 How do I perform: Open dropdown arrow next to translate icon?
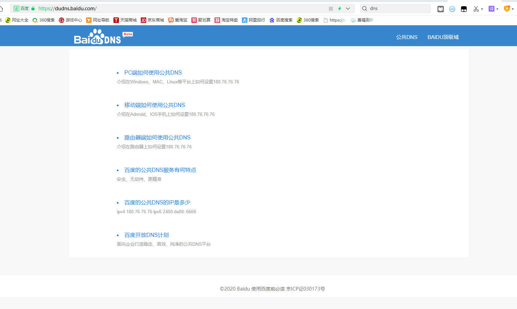(x=497, y=9)
